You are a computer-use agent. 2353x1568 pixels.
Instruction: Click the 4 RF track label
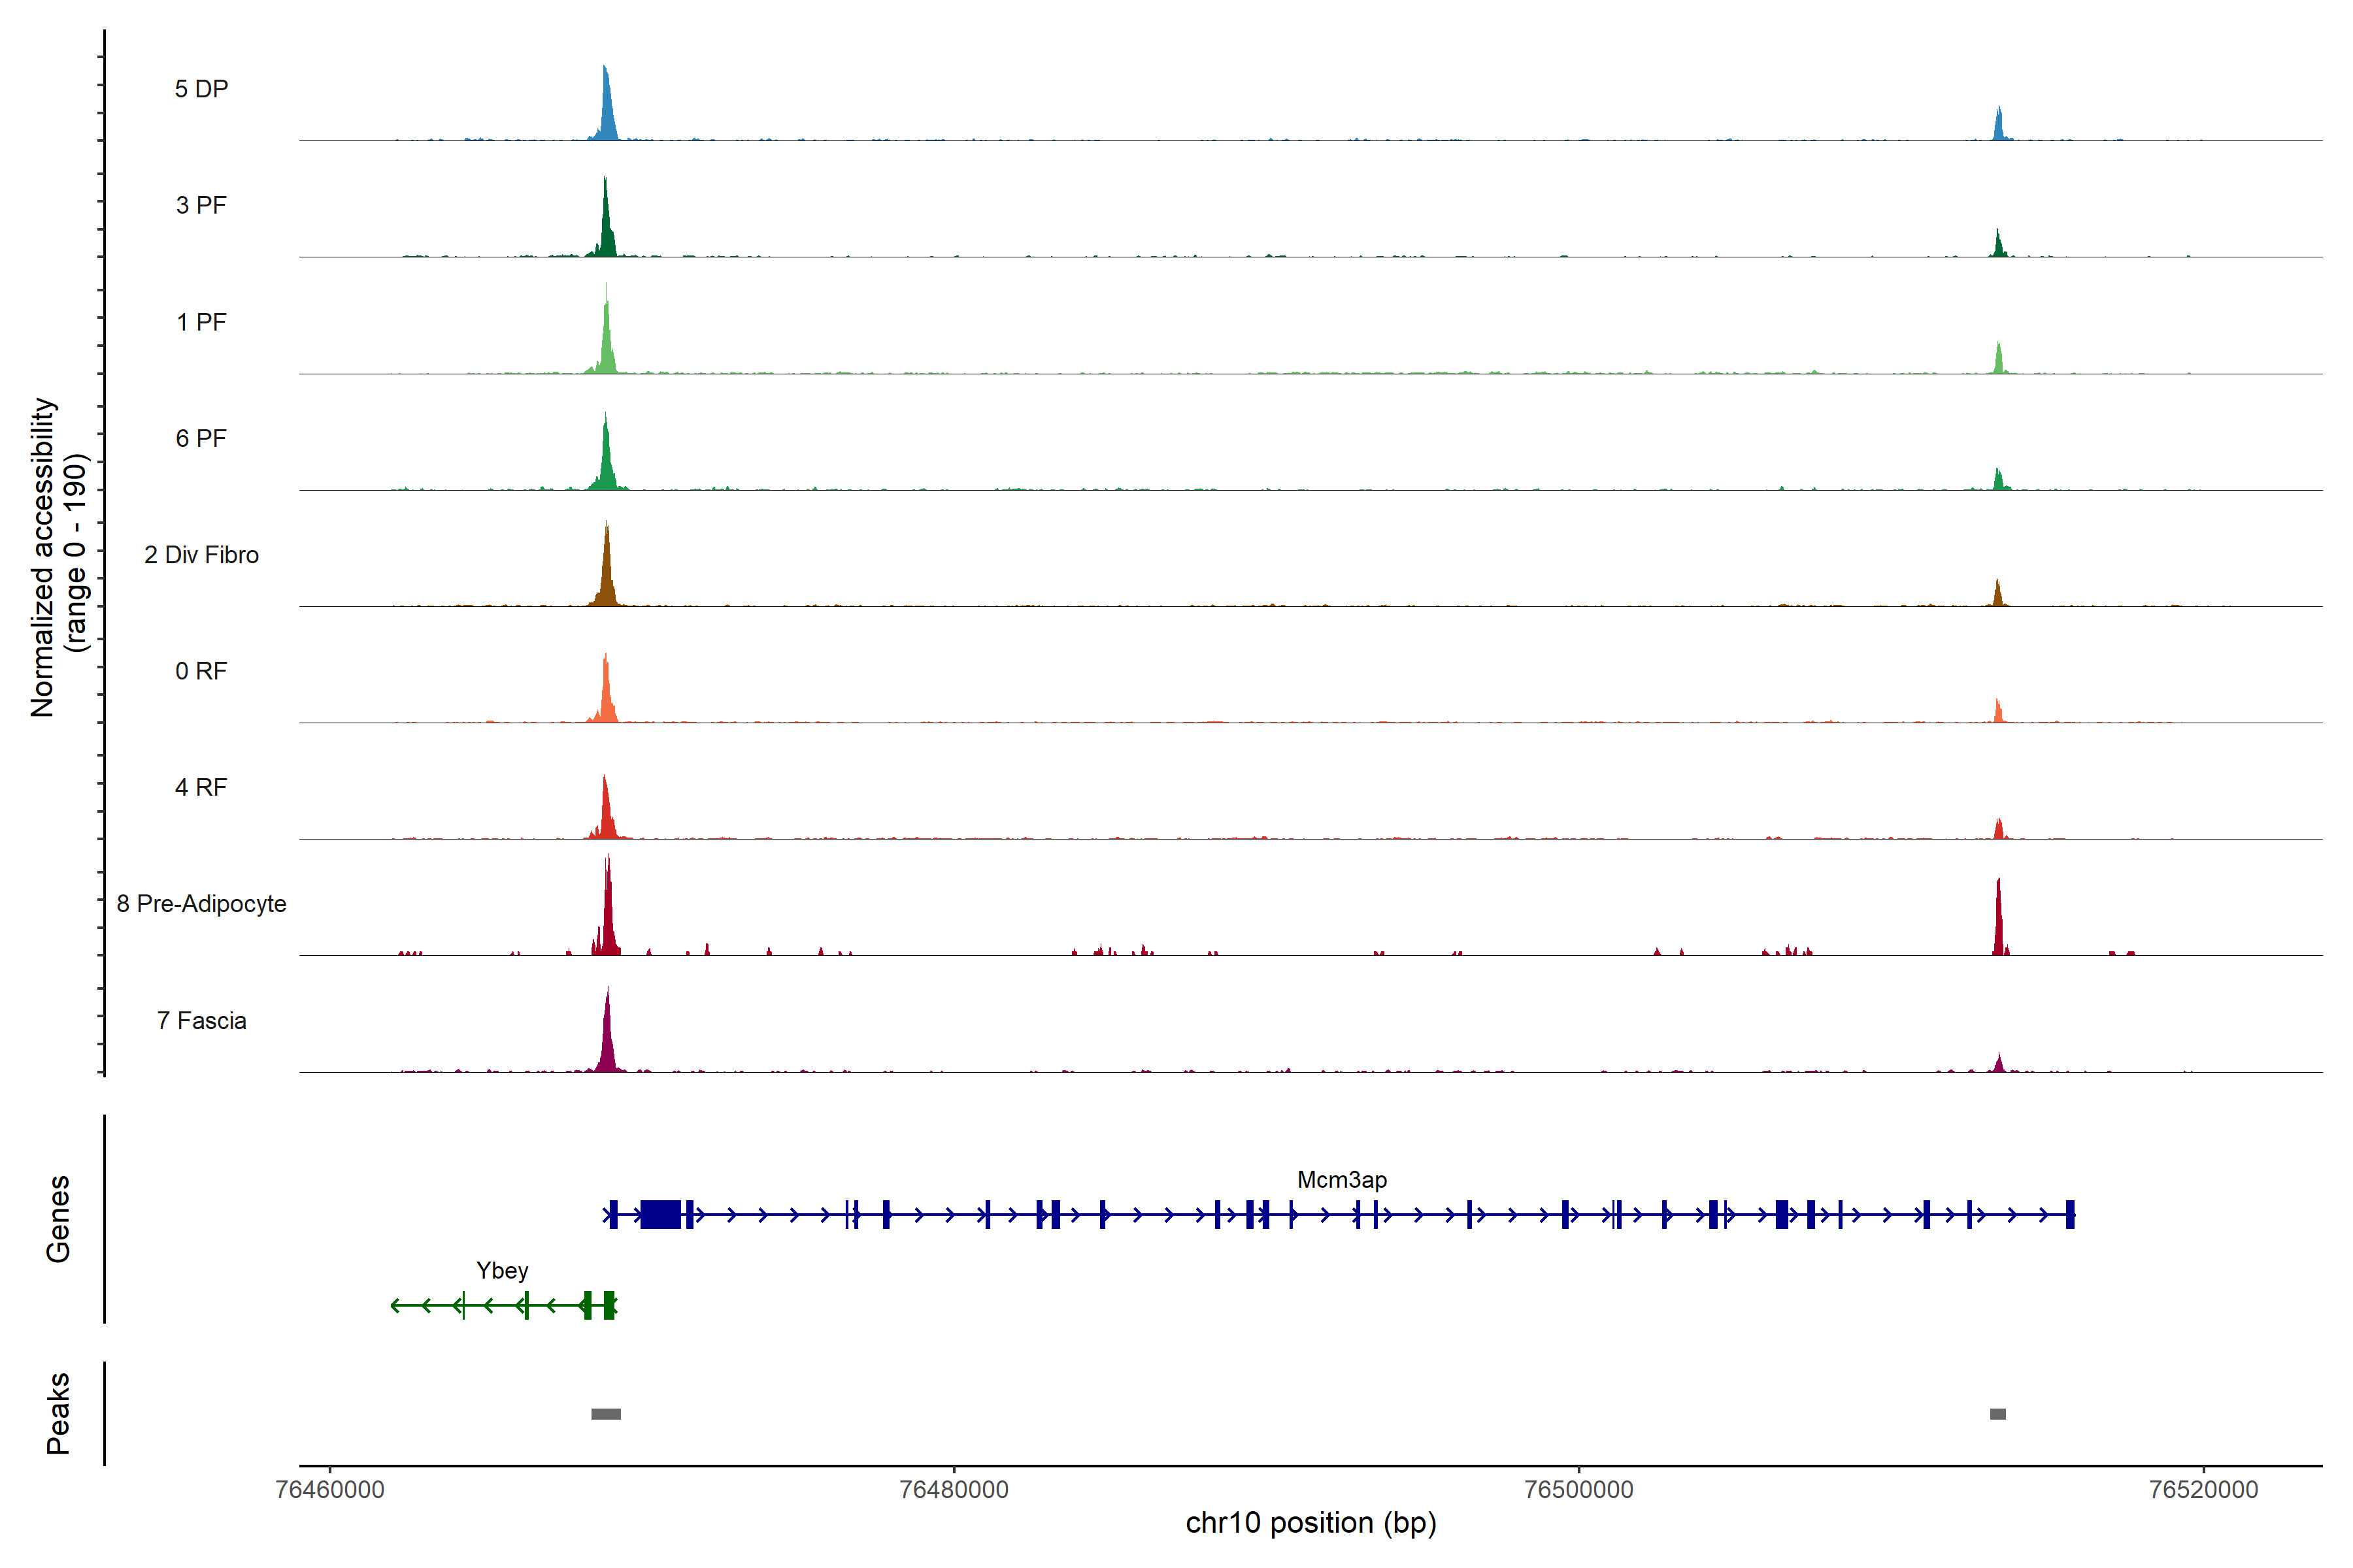click(x=201, y=787)
